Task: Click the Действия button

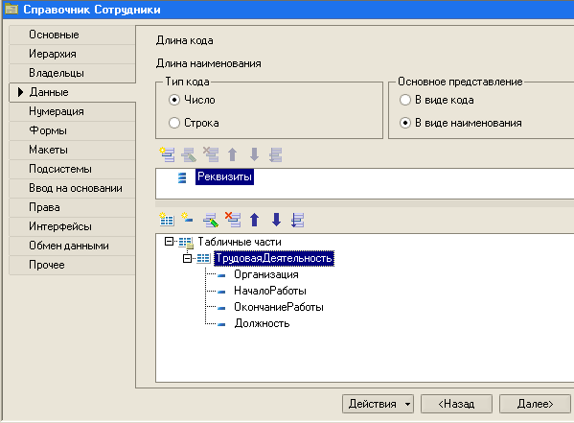Action: pos(378,404)
